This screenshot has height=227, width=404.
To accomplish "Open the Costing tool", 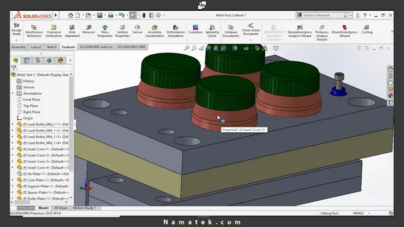I will coord(367,30).
